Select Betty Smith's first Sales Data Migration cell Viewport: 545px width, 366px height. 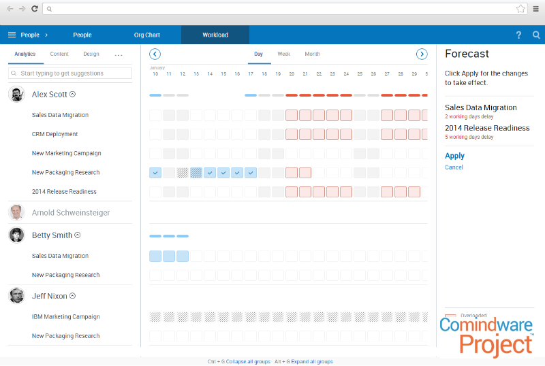[155, 256]
